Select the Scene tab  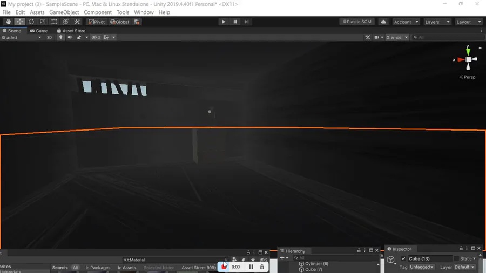coord(12,31)
